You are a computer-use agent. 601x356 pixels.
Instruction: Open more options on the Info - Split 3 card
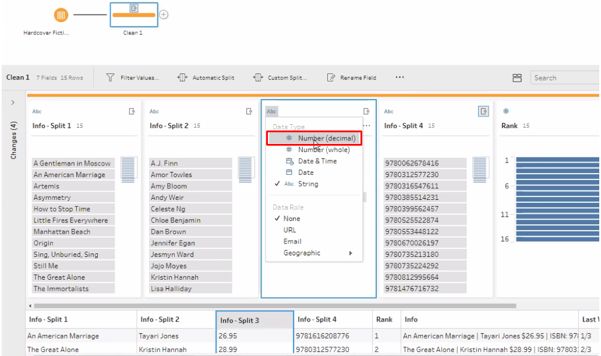pyautogui.click(x=367, y=125)
